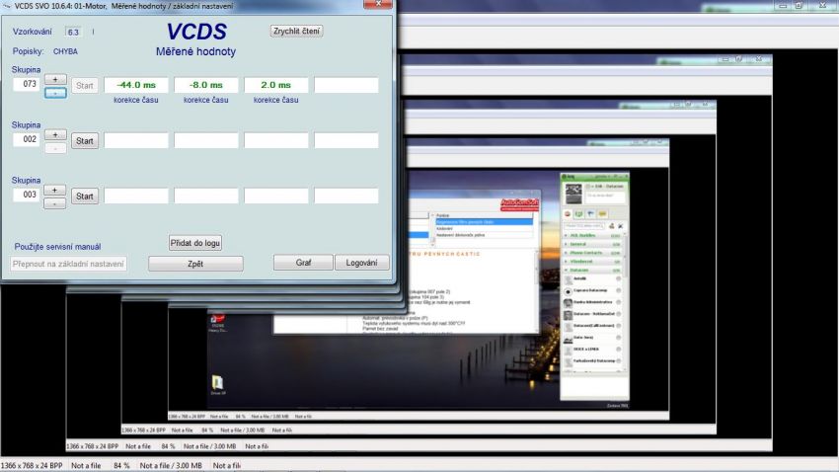
Task: Click the Skupina 003 number field
Action: (27, 195)
